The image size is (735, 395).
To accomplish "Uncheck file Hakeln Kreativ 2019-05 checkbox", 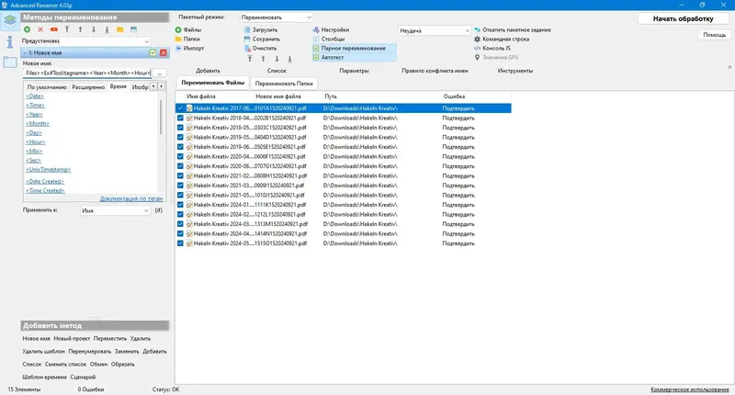I will [180, 137].
